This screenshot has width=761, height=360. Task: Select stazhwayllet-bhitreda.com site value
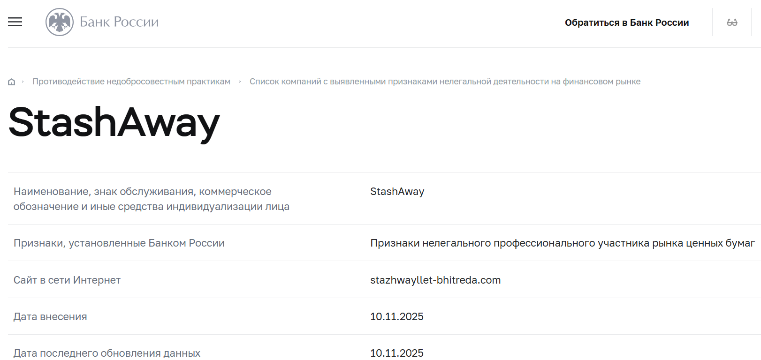435,280
